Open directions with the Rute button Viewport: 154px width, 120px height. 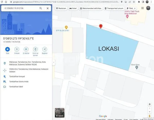point(7,49)
